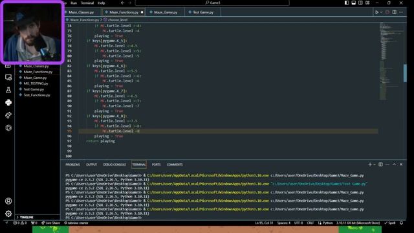Open Maze_Game.py in Explorer
This screenshot has width=414, height=233.
[35, 78]
